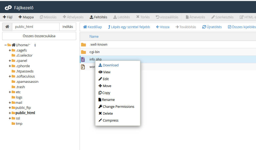Click the visszaállítás restore toolbar button
The height and width of the screenshot is (150, 256).
coord(167,17)
